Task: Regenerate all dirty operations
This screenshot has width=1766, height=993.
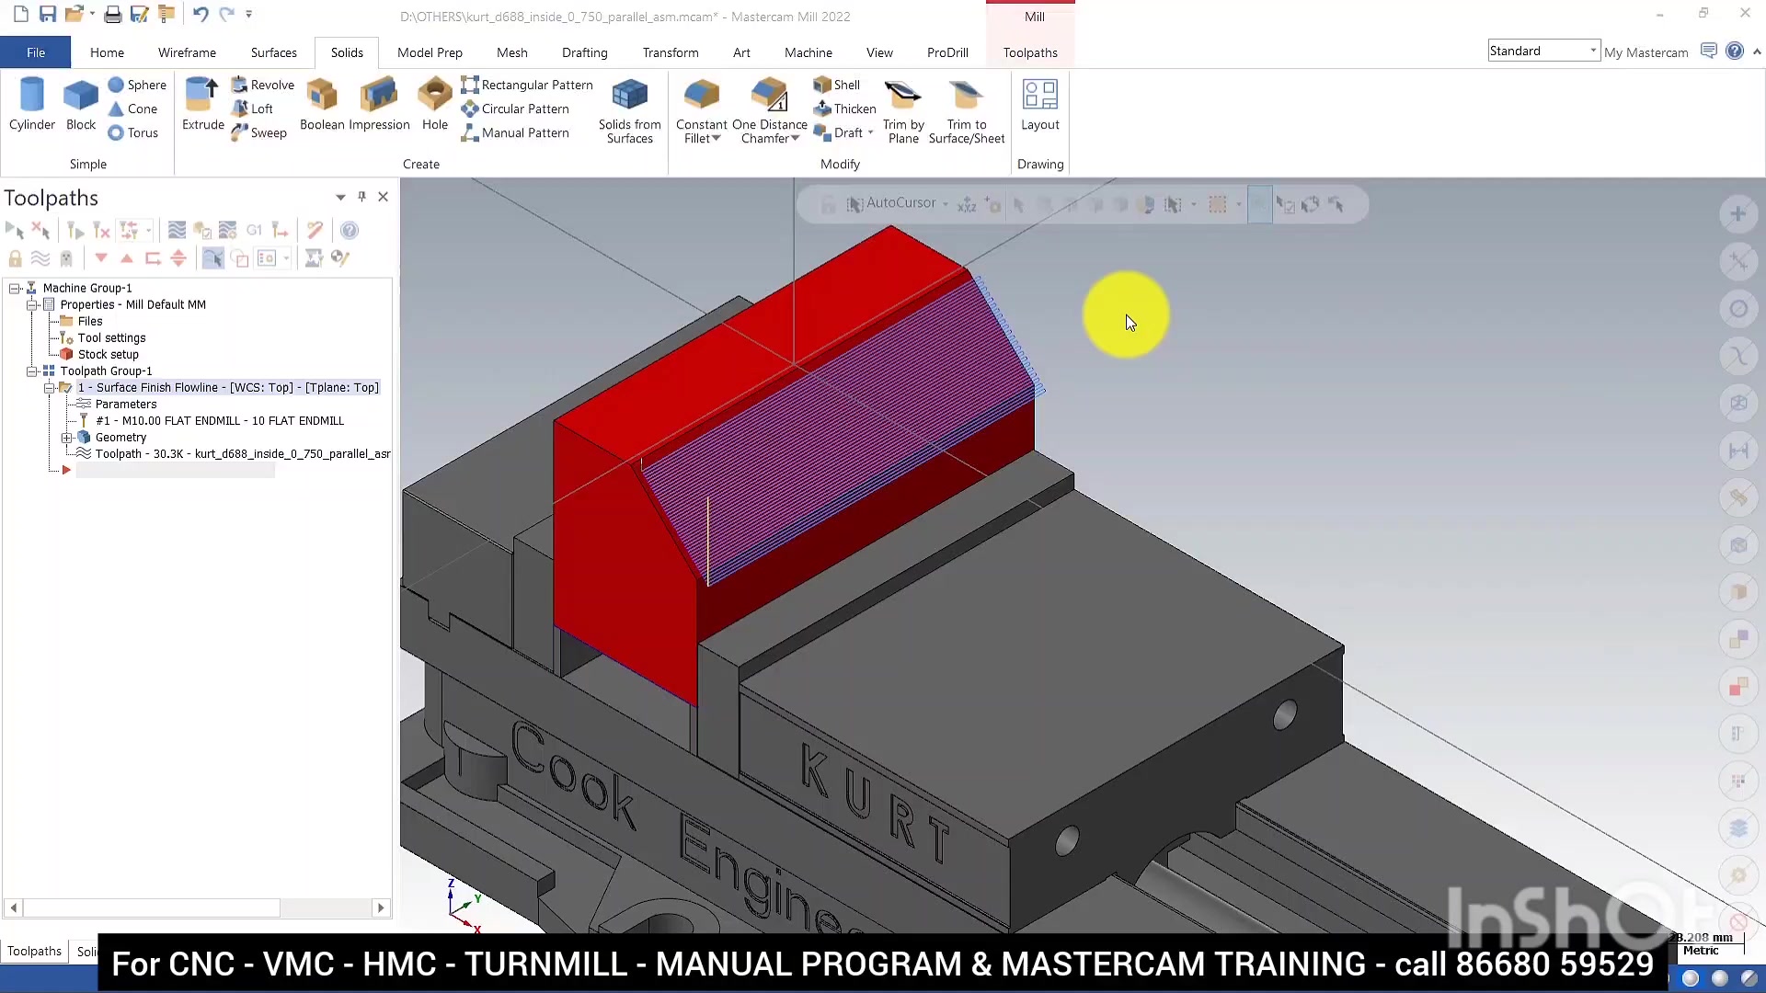Action: (102, 230)
